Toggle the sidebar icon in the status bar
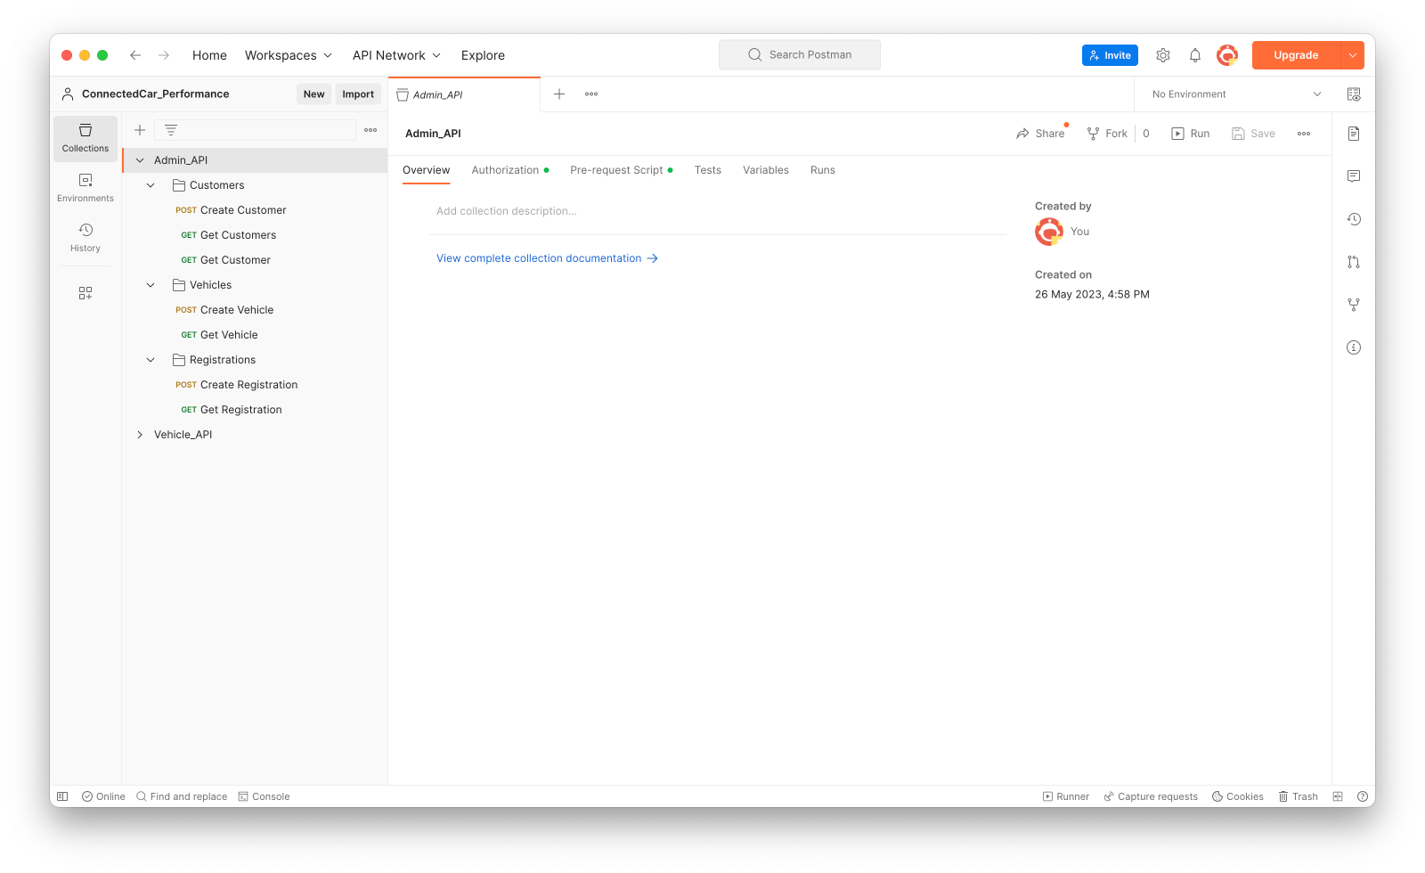This screenshot has height=873, width=1425. coord(62,796)
